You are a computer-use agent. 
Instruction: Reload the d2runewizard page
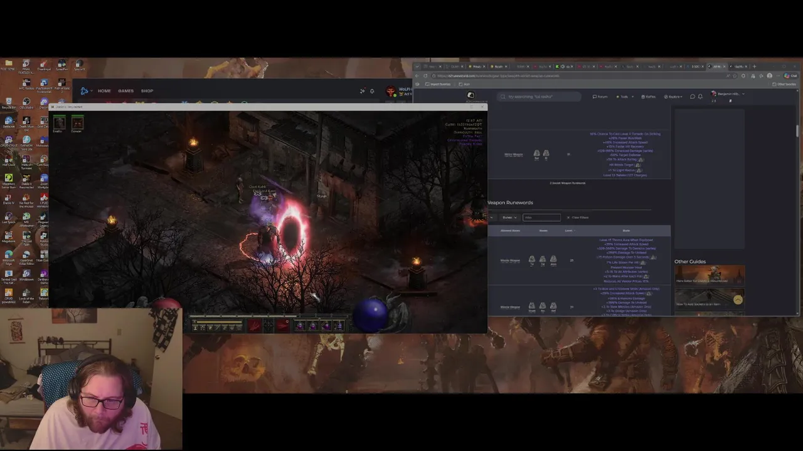pos(425,76)
